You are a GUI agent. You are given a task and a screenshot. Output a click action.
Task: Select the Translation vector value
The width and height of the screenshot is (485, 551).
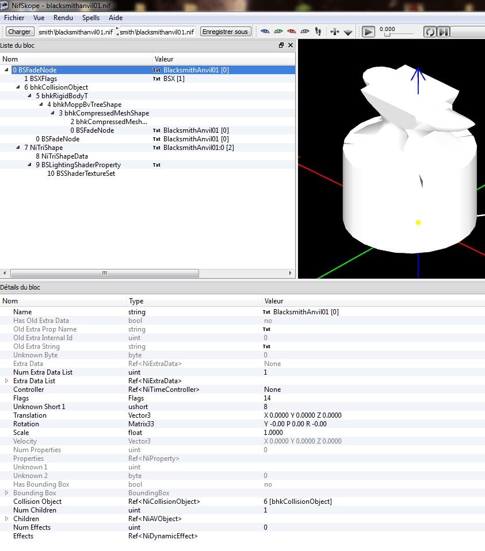303,415
